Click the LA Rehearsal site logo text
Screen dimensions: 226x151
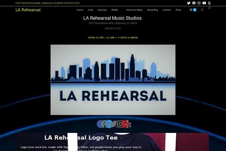click(x=28, y=10)
